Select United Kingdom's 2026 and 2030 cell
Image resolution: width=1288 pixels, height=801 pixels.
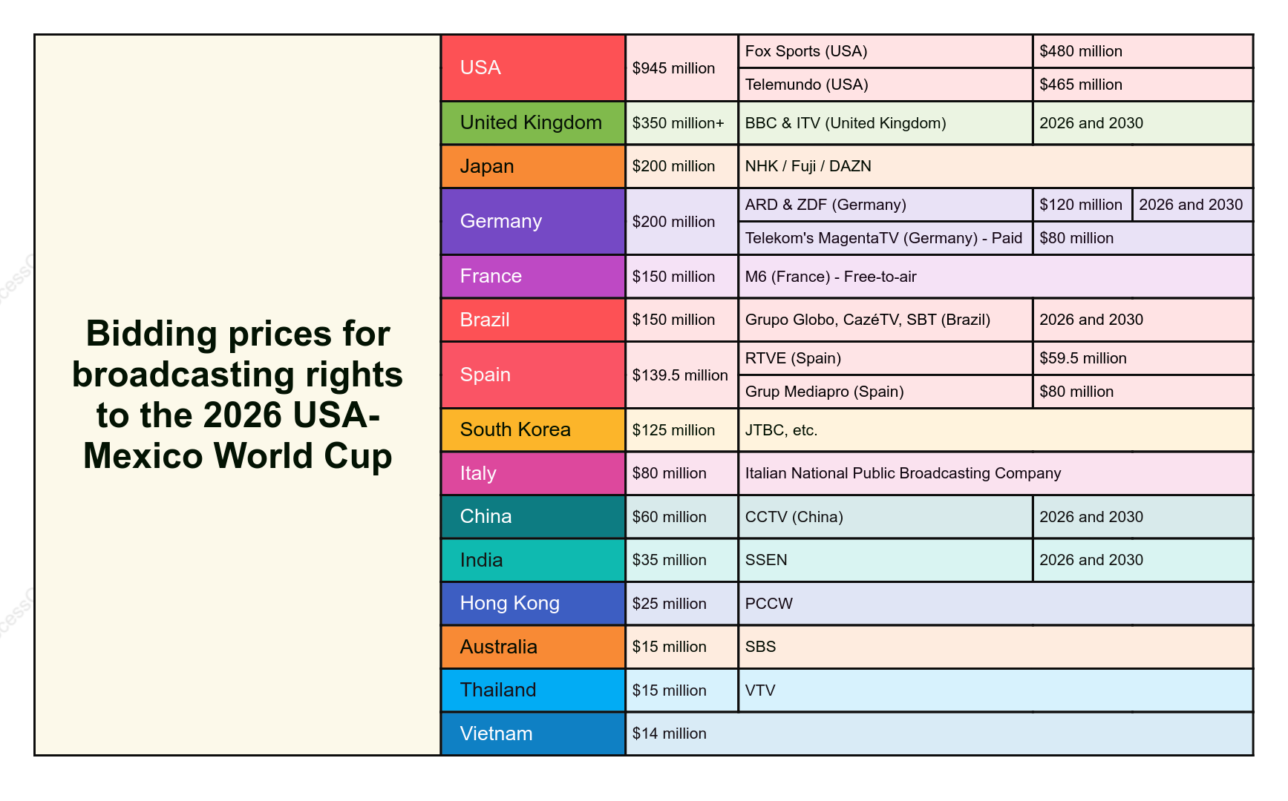[x=1143, y=122]
